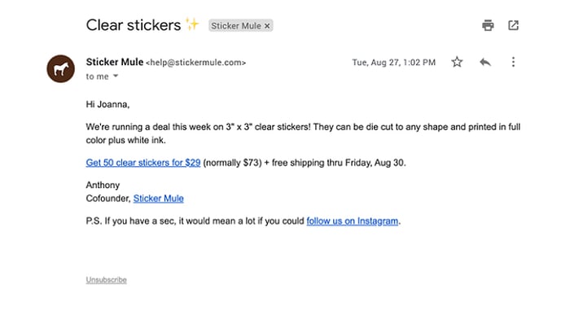
Task: Click the sparkles emoji beside the subject
Action: coord(192,24)
